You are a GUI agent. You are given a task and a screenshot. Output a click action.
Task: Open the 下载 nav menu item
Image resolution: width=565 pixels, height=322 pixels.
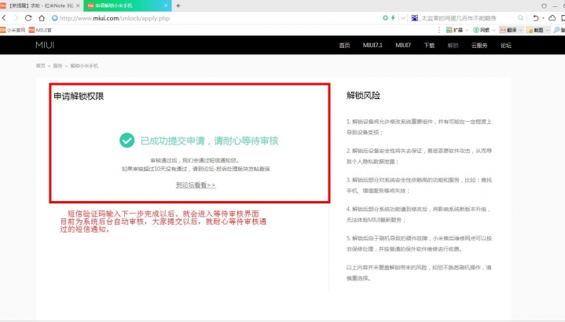point(429,45)
